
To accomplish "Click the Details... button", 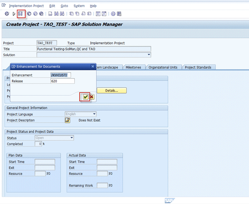I will coord(112,90).
